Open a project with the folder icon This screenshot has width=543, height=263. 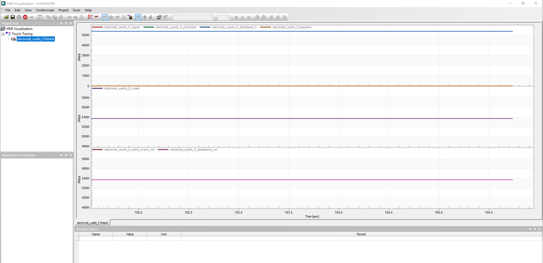(7, 17)
